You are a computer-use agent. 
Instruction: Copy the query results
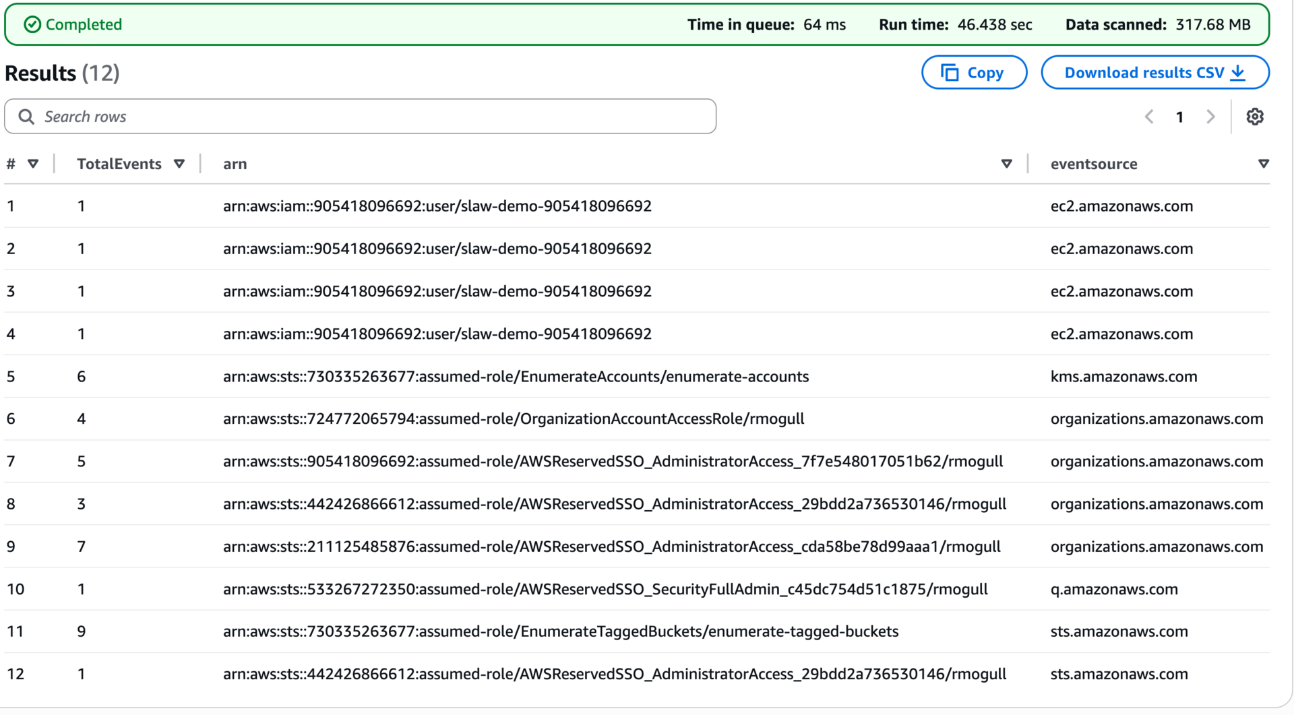[974, 73]
